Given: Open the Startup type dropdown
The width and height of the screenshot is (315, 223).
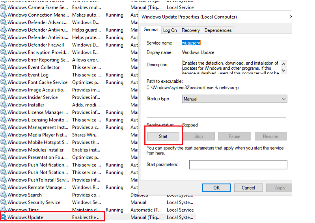Looking at the screenshot, I should (x=235, y=99).
